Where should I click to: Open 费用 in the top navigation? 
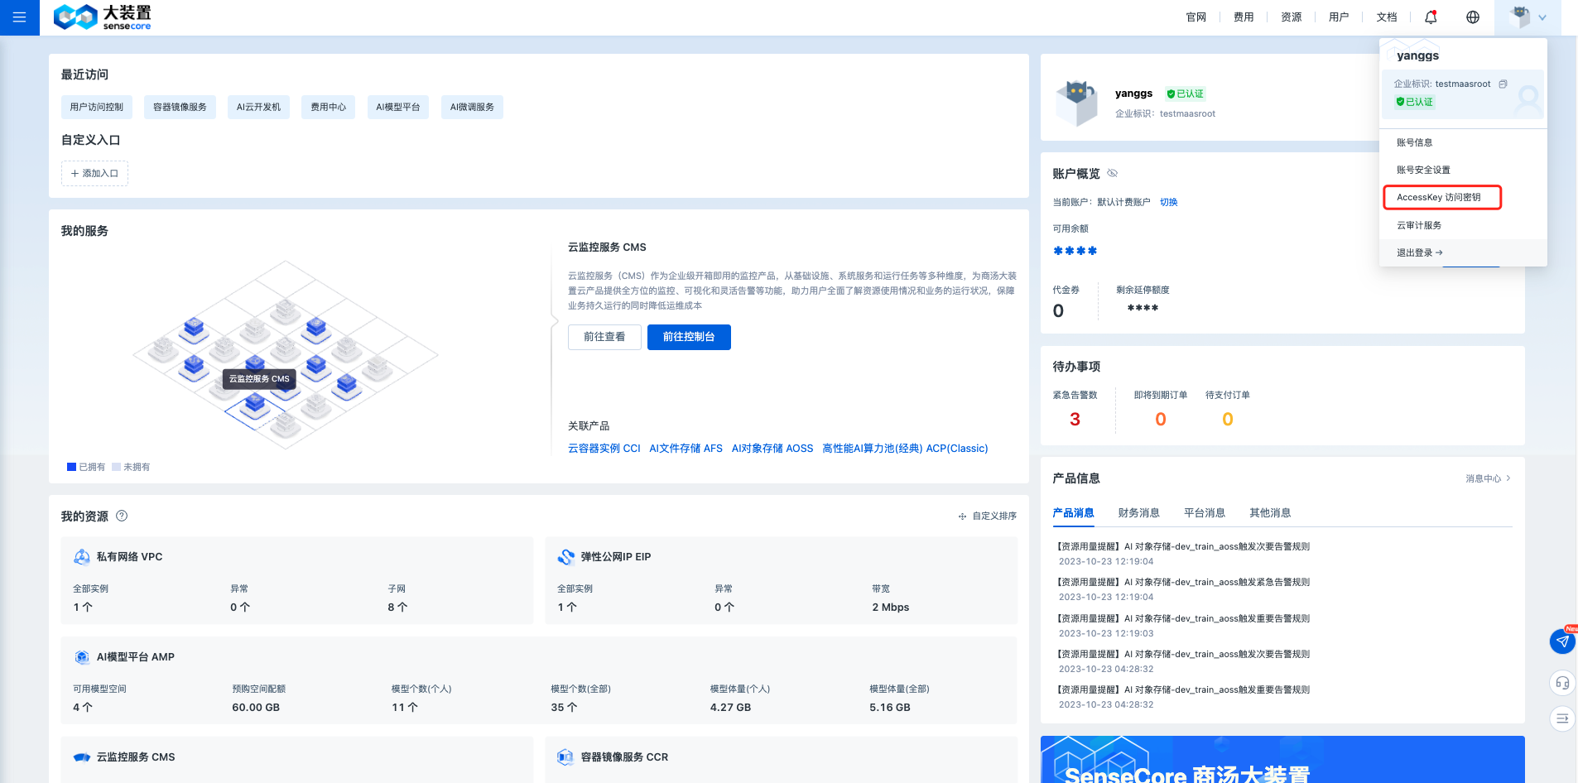tap(1244, 17)
